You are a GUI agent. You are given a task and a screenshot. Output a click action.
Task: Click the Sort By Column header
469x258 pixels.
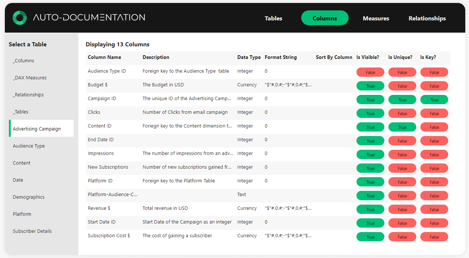[334, 57]
